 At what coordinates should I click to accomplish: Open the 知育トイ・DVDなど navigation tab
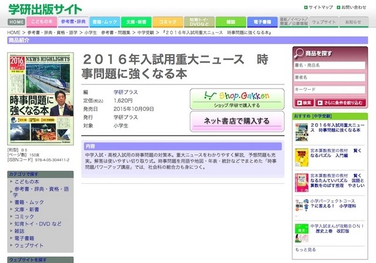click(199, 22)
